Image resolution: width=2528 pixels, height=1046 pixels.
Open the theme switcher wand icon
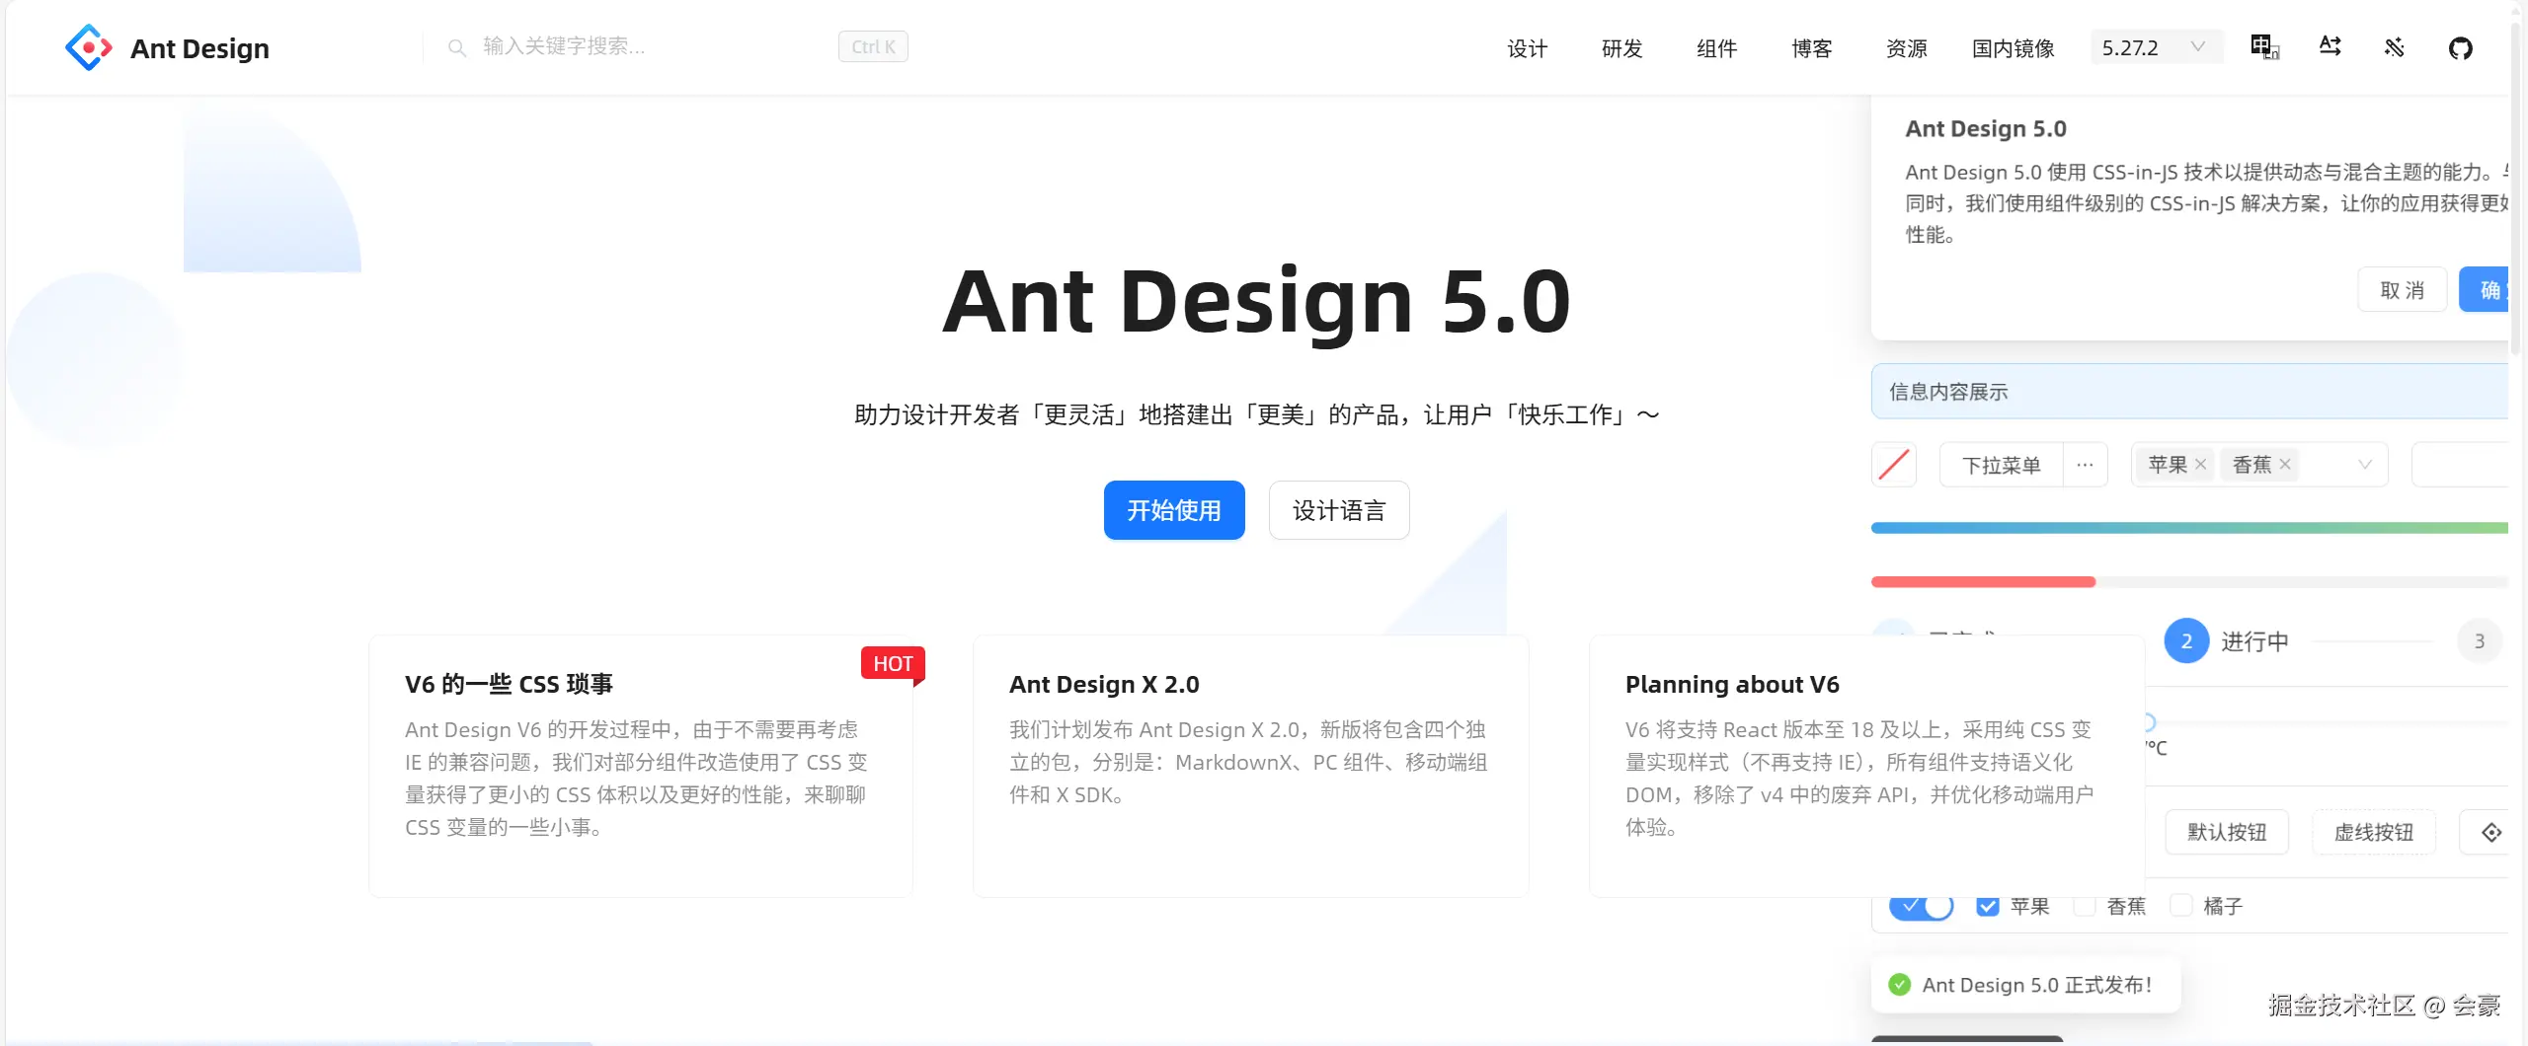(x=2395, y=47)
